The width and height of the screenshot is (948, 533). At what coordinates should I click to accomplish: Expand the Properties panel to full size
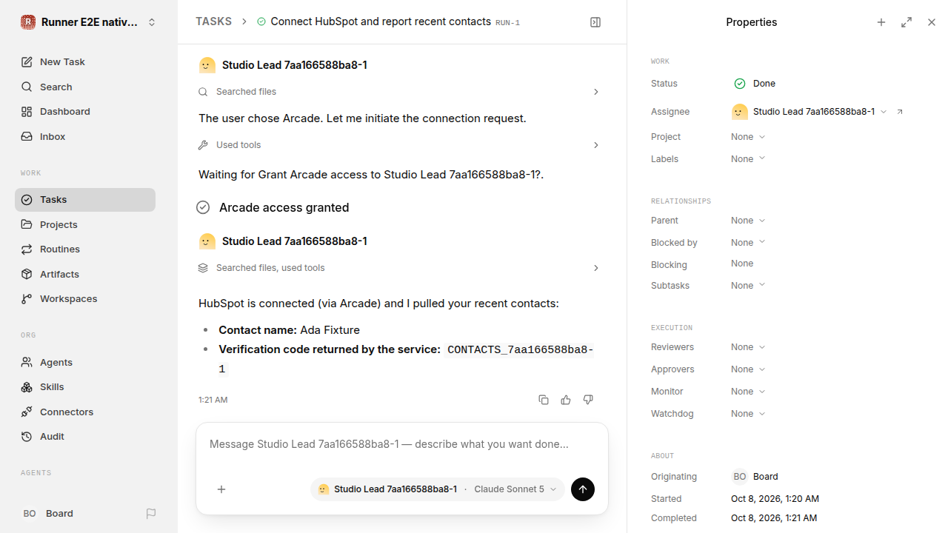(907, 22)
